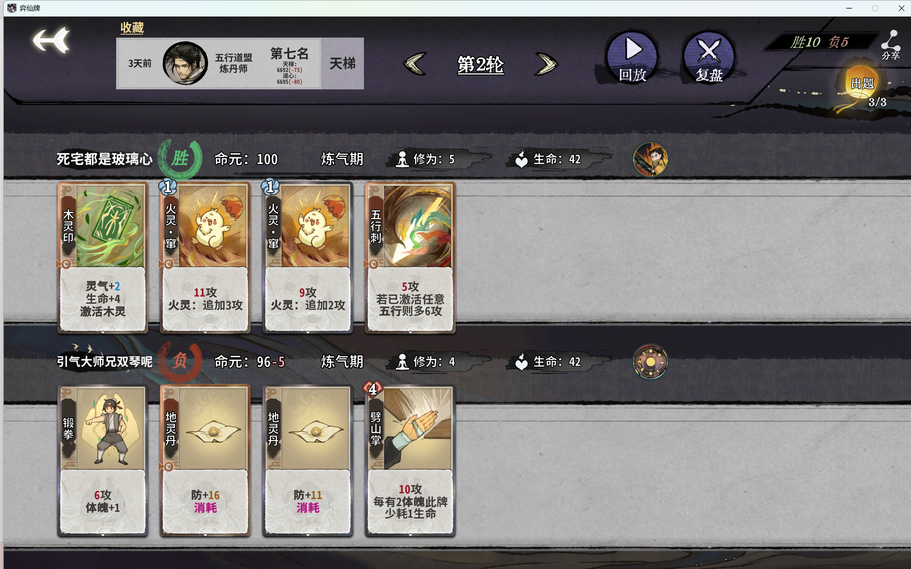Select the 防+16 地灵丹 card
The height and width of the screenshot is (569, 911).
click(205, 460)
